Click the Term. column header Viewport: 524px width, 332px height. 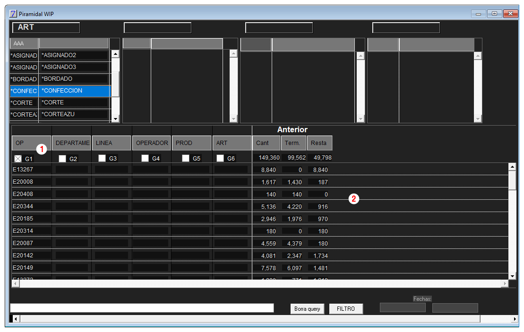click(294, 143)
